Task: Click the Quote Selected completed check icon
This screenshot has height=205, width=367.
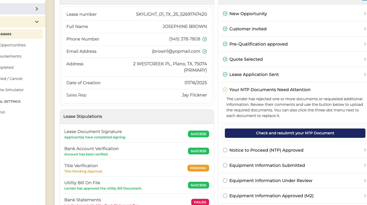Action: (x=225, y=59)
